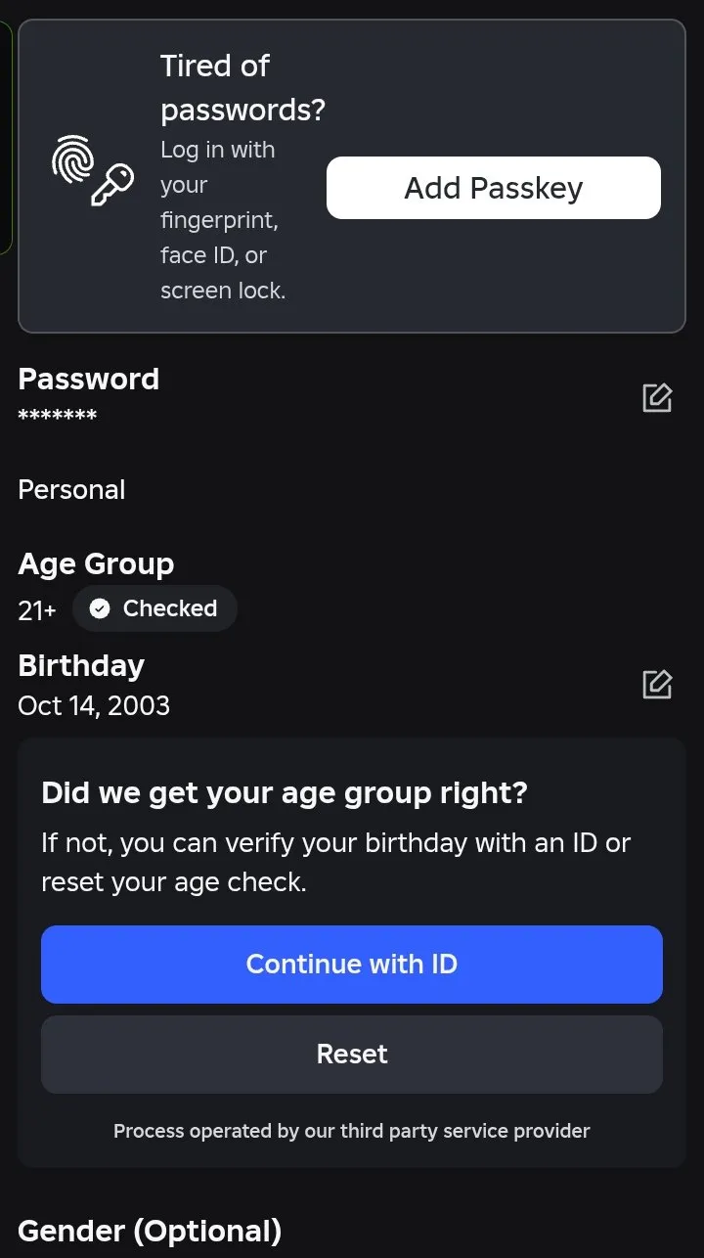Image resolution: width=704 pixels, height=1258 pixels.
Task: Reset the age check
Action: tap(352, 1055)
